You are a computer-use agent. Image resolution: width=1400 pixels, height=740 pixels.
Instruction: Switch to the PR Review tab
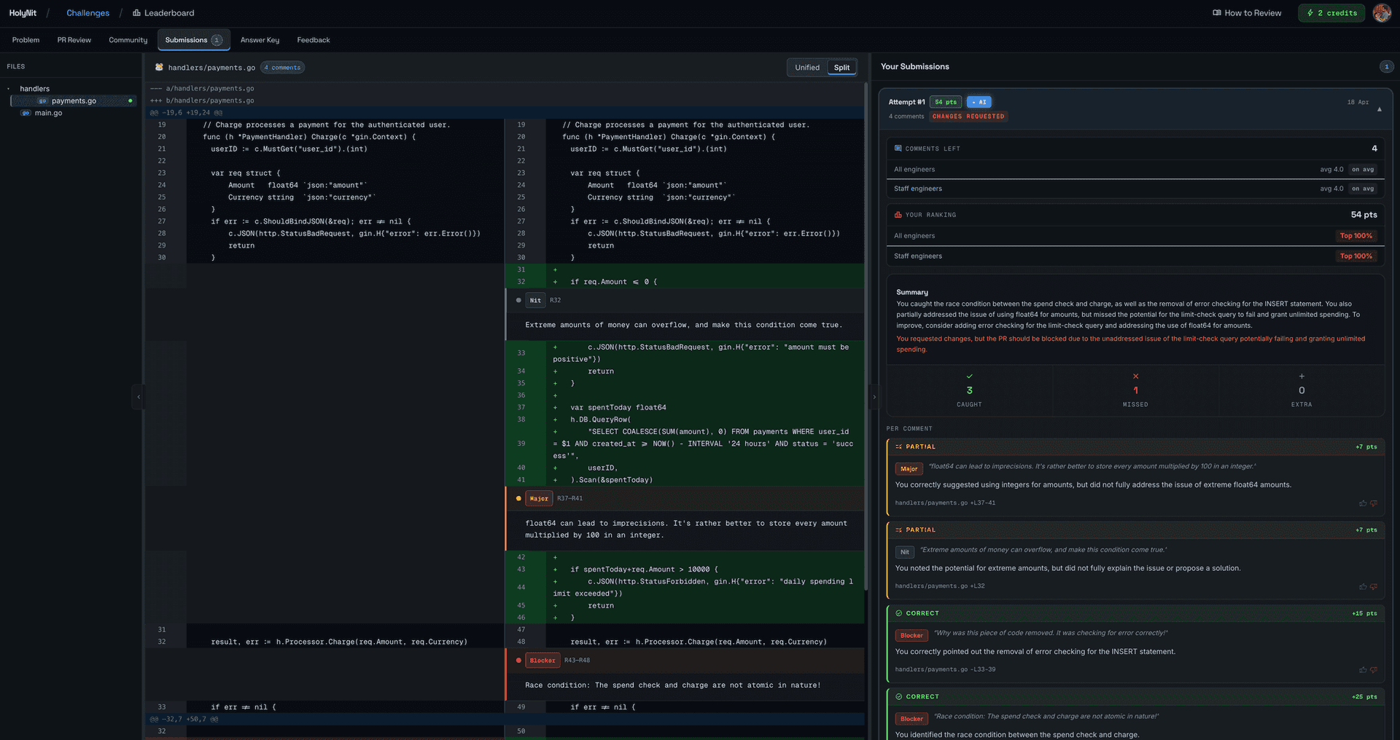coord(74,40)
